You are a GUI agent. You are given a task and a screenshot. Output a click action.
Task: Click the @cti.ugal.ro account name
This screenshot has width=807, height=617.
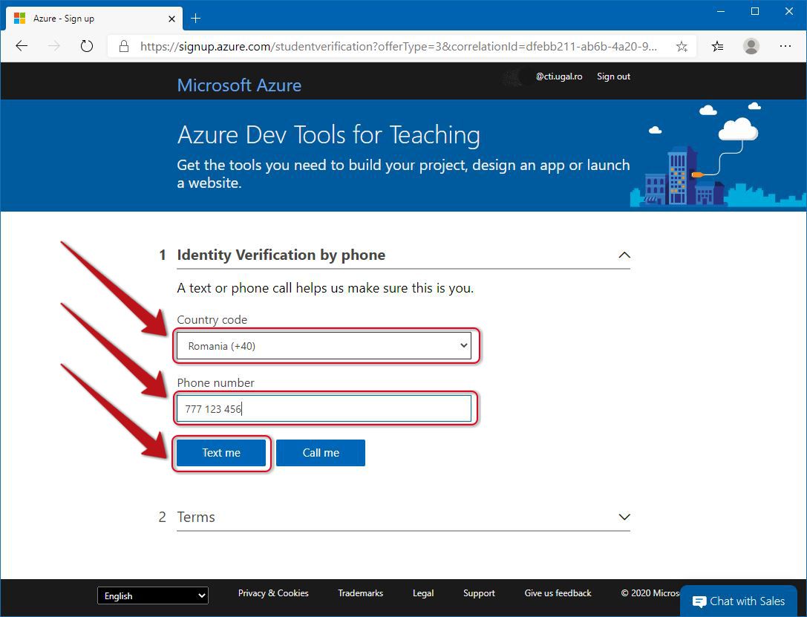[x=559, y=76]
